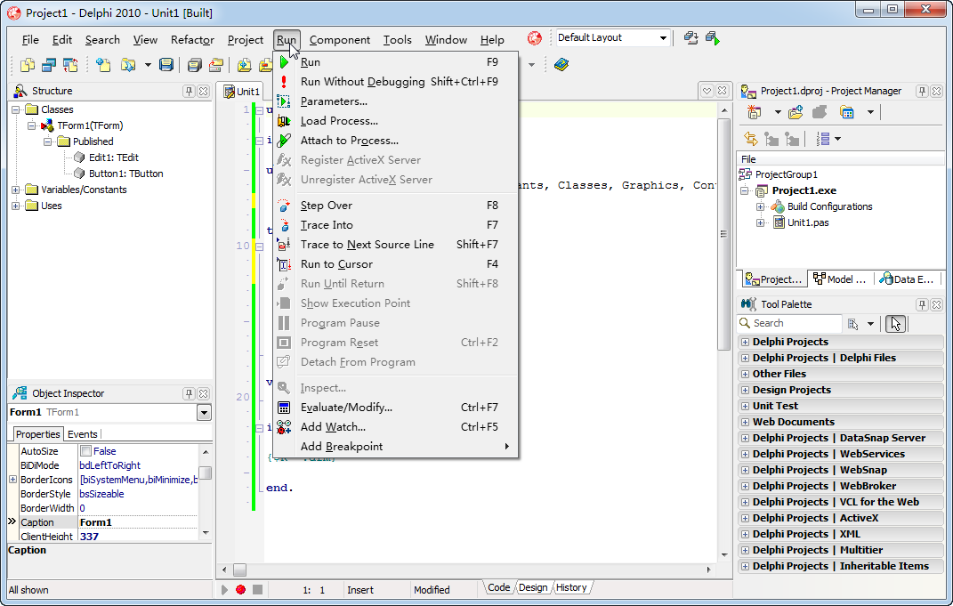
Task: Click the numbered list Sort icon in Project Manager
Action: pos(823,139)
